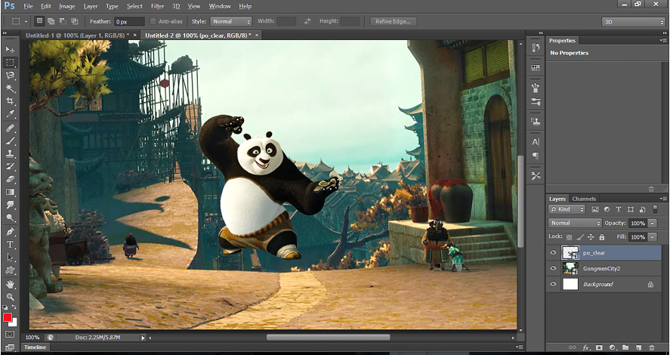670x355 pixels.
Task: Click the Quick Mask mode icon
Action: (x=11, y=334)
